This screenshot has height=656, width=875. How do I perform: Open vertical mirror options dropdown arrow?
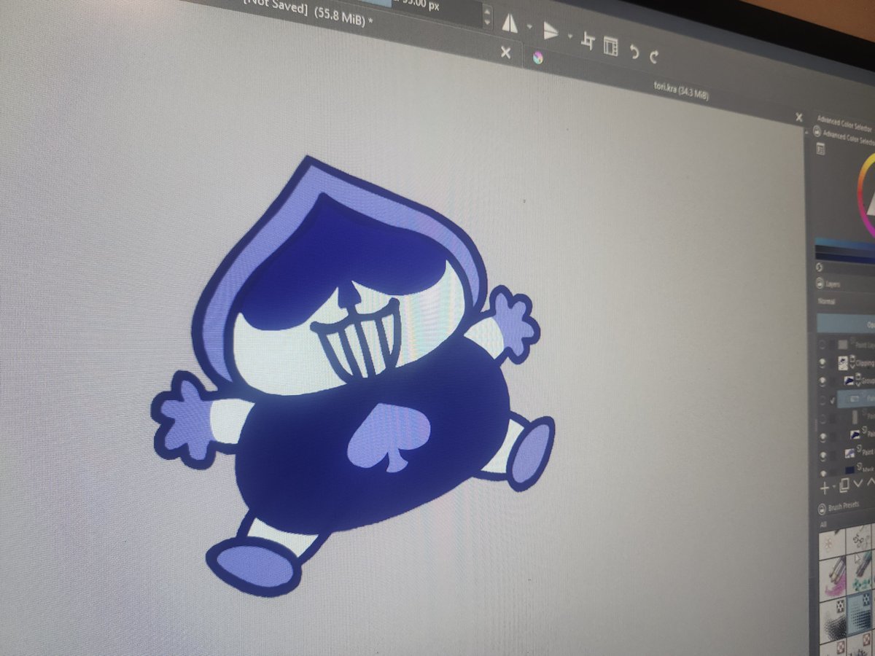pos(570,36)
